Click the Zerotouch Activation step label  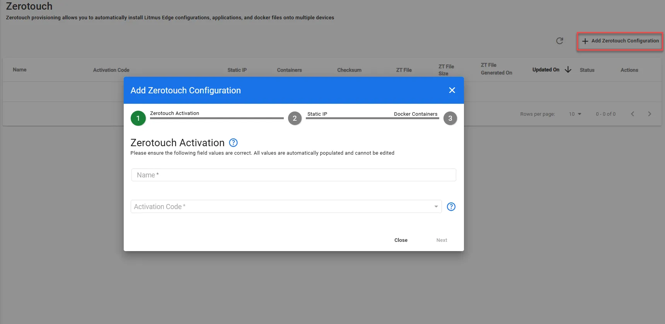pos(174,113)
